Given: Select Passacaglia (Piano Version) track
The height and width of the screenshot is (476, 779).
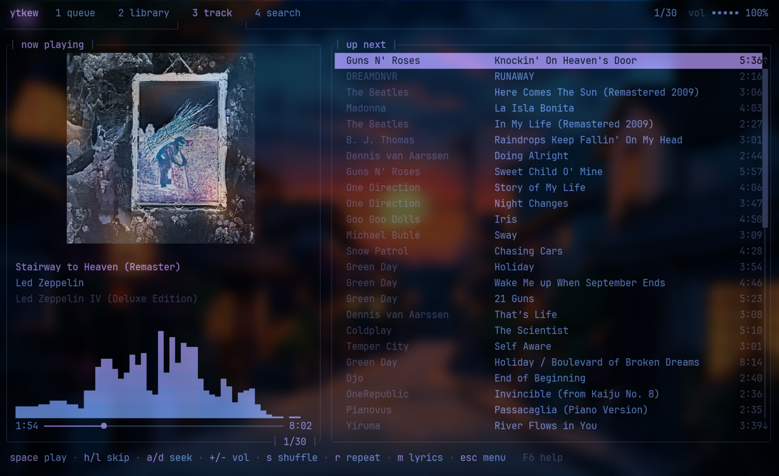Looking at the screenshot, I should 548,409.
